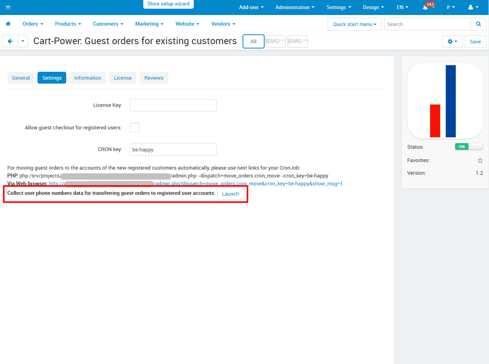The height and width of the screenshot is (364, 489).
Task: Focus the top Search field
Action: [427, 24]
